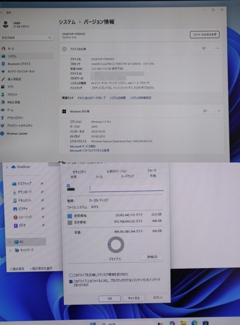Toggle index files on this drive checkbox
Image resolution: width=240 pixels, height=325 pixels.
coord(71,281)
